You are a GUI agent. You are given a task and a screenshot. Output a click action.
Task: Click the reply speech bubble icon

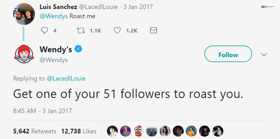coord(45,30)
